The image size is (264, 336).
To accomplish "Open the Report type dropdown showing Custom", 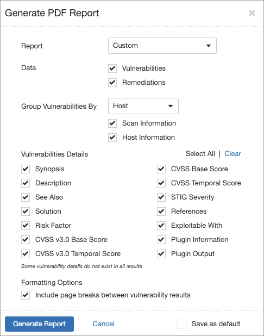I will coord(162,46).
